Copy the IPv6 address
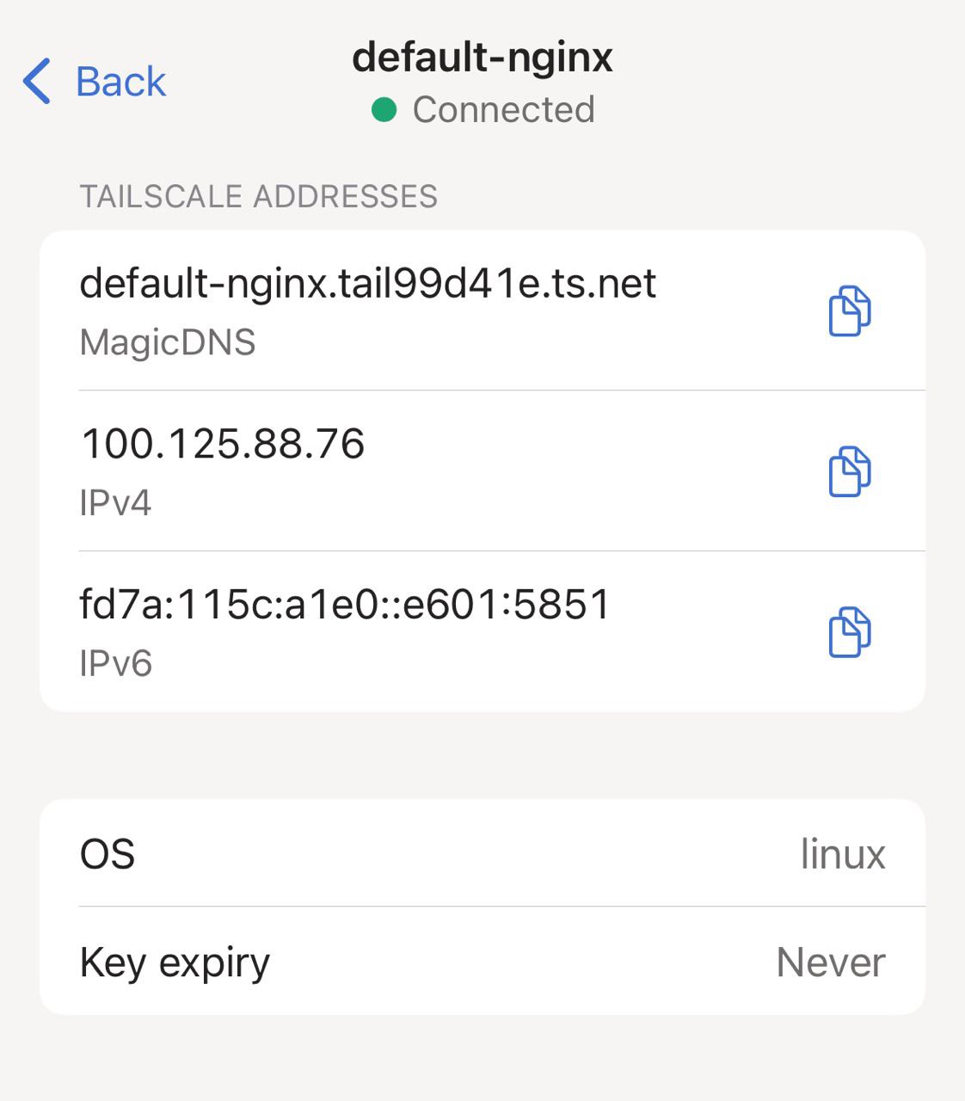This screenshot has width=965, height=1101. click(849, 632)
